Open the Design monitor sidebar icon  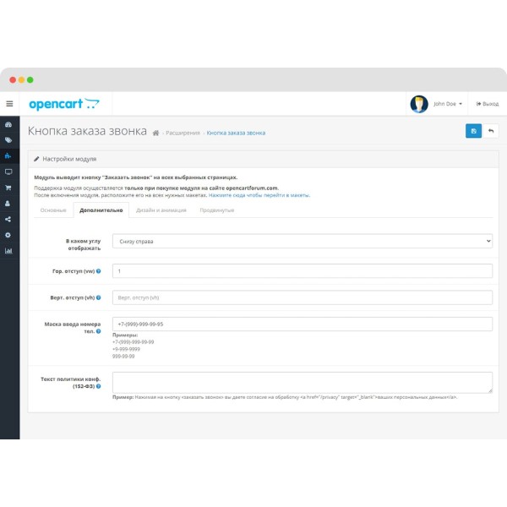(8, 172)
